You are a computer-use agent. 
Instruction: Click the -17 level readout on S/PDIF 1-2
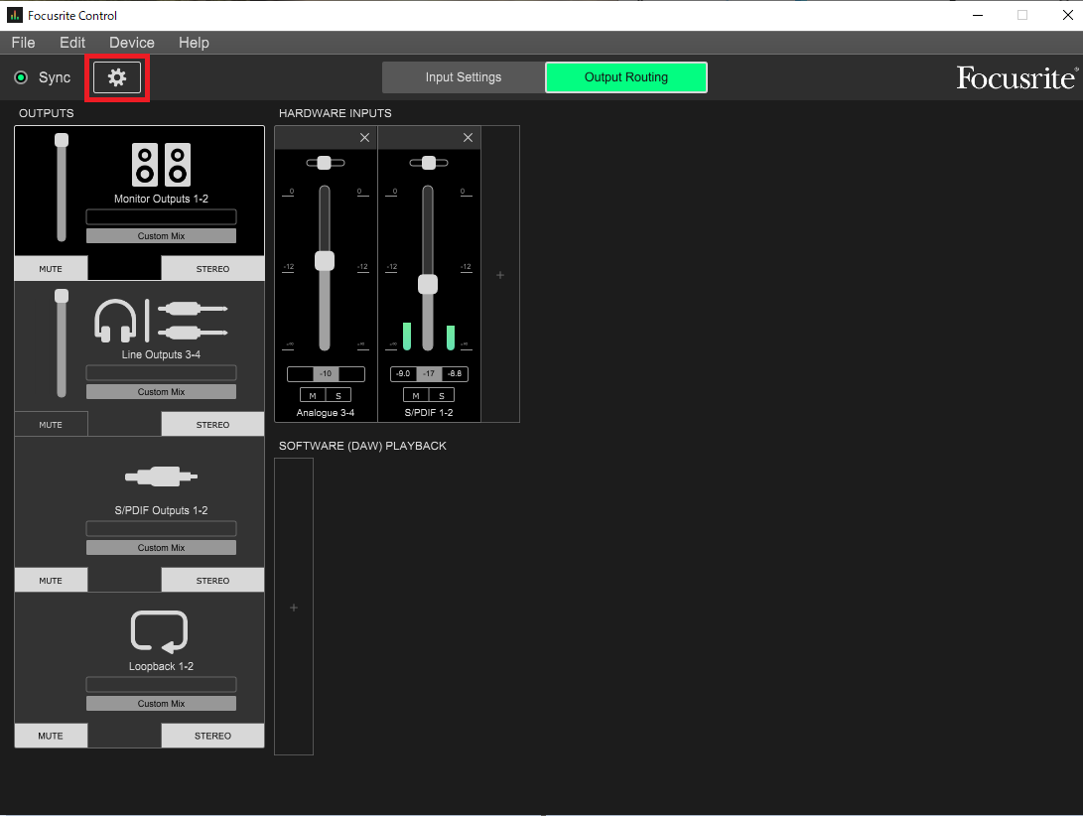point(429,374)
